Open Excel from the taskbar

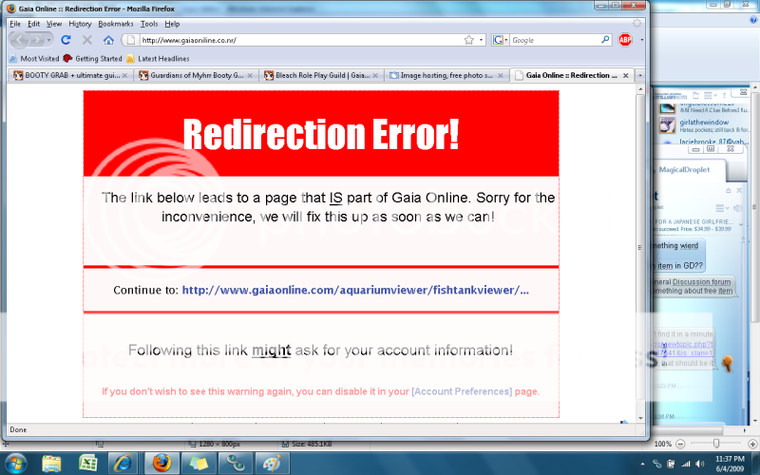tap(87, 463)
